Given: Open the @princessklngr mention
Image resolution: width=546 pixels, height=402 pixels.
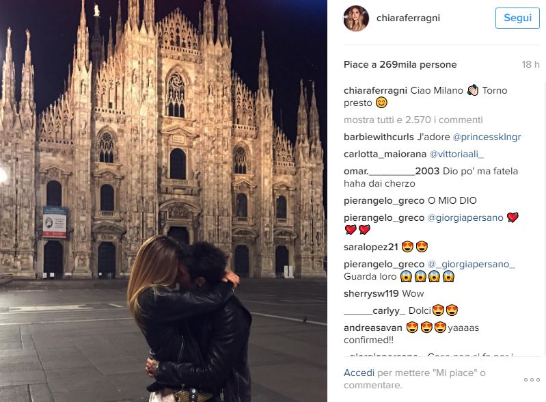Looking at the screenshot, I should click(487, 137).
